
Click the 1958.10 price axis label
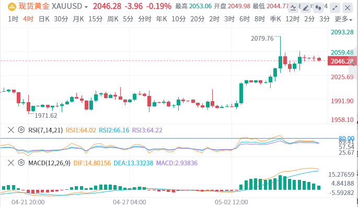342,119
